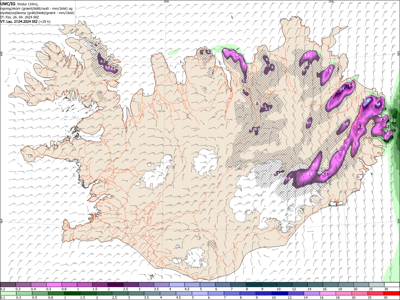
Task: Click the 4.5 snowfall value on the map
Action: pyautogui.click(x=377, y=104)
